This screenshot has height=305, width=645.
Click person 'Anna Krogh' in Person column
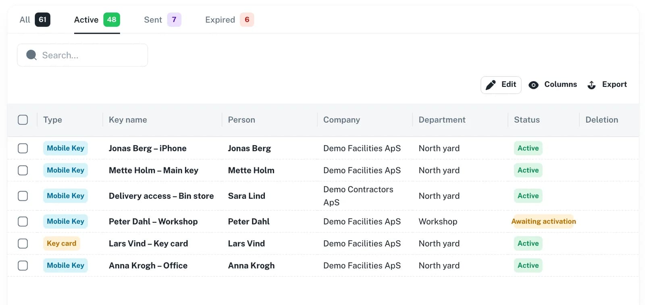[x=251, y=266]
